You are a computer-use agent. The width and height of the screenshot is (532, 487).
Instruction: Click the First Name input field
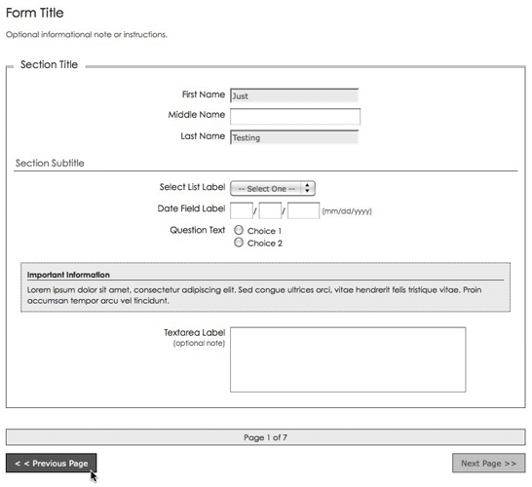pos(294,95)
